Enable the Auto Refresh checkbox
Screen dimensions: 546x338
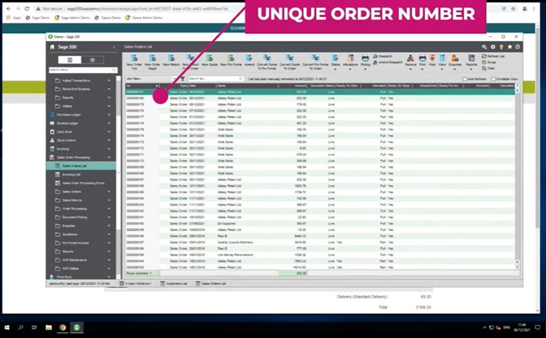click(465, 79)
